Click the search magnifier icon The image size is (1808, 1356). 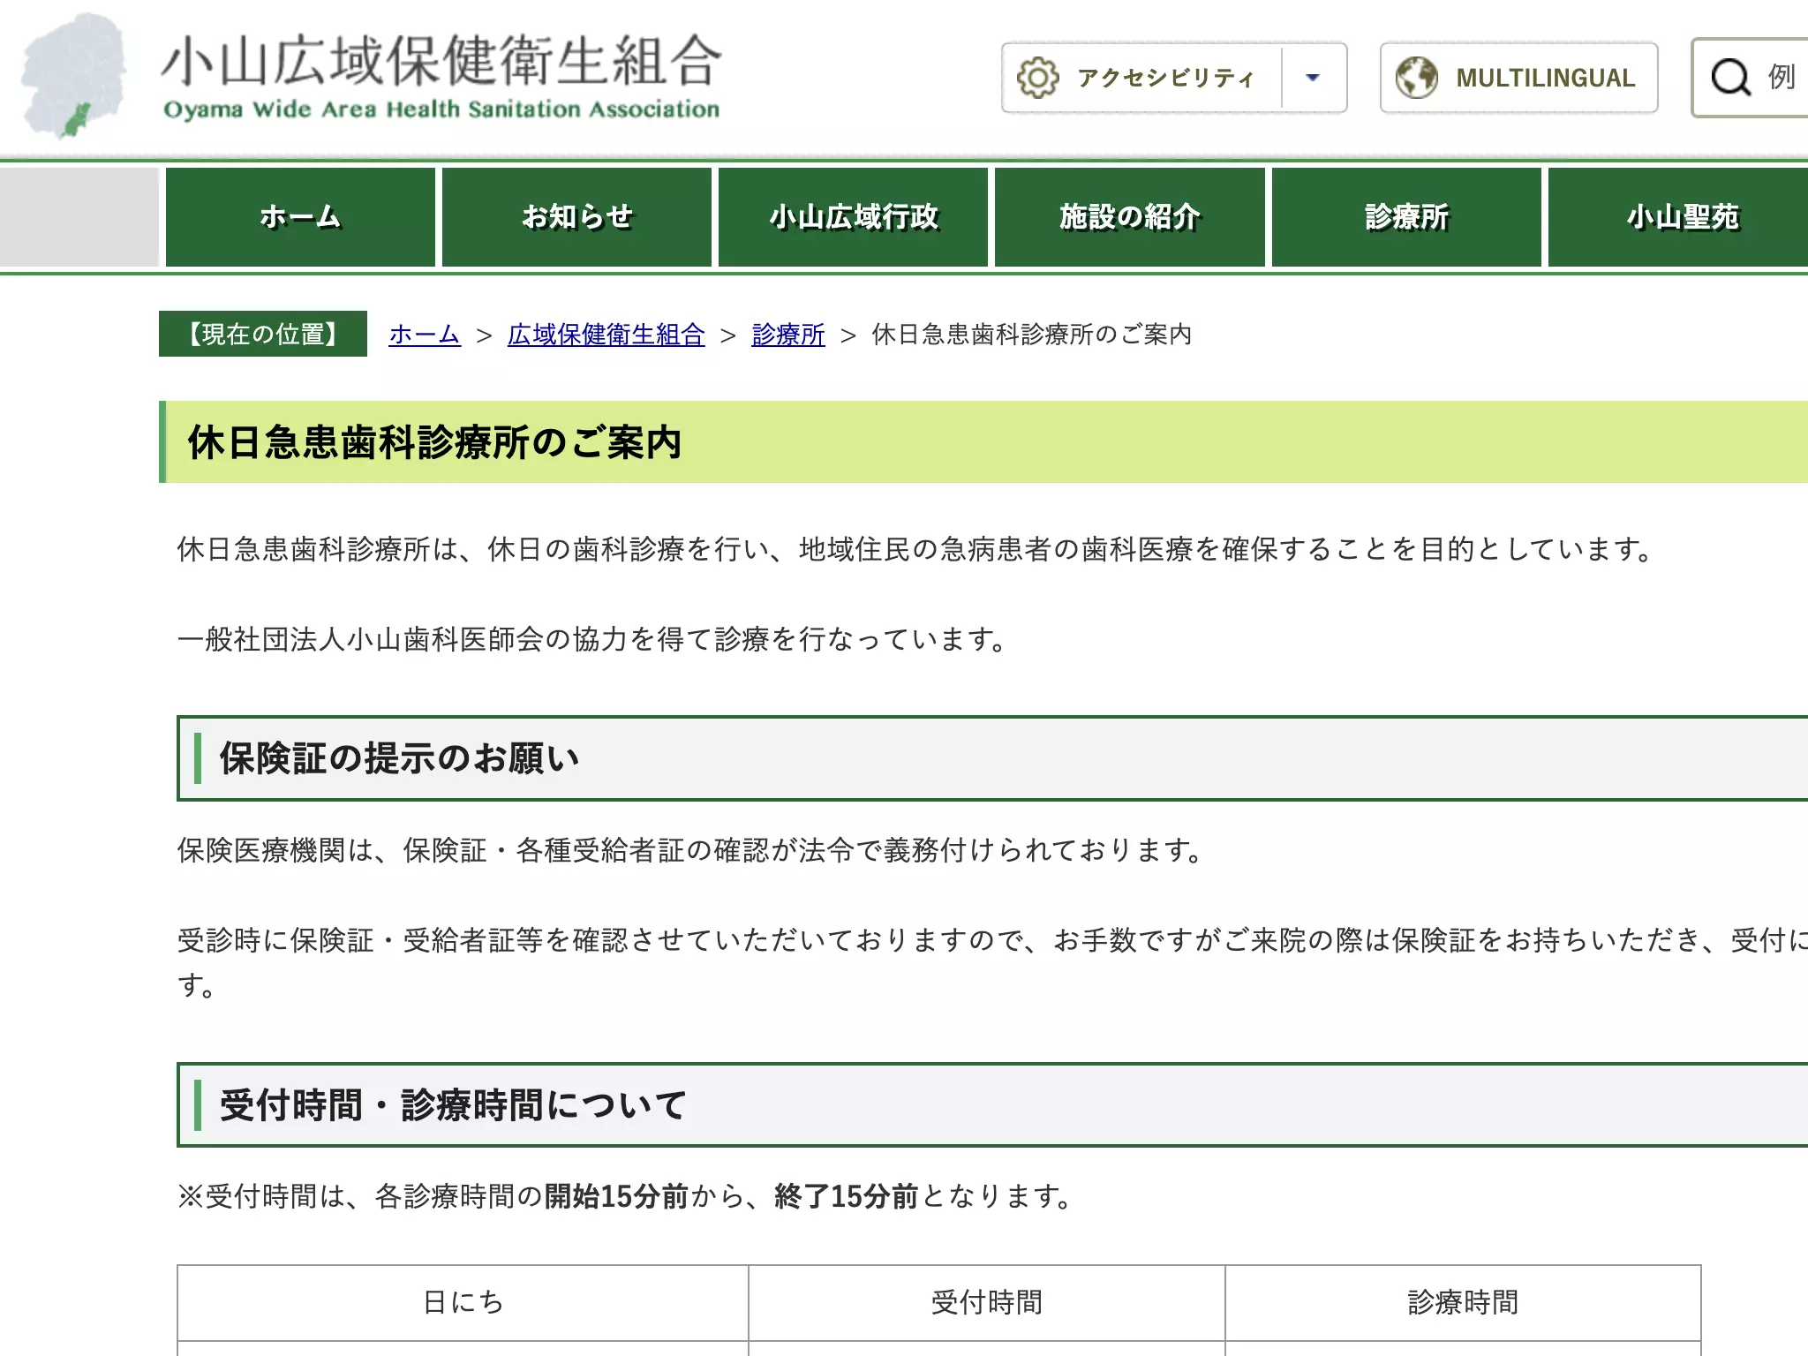1729,78
